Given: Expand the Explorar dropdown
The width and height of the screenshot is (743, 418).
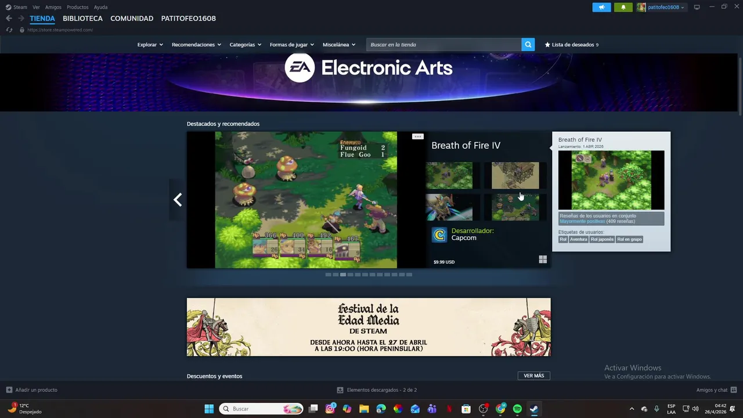Looking at the screenshot, I should pyautogui.click(x=150, y=45).
